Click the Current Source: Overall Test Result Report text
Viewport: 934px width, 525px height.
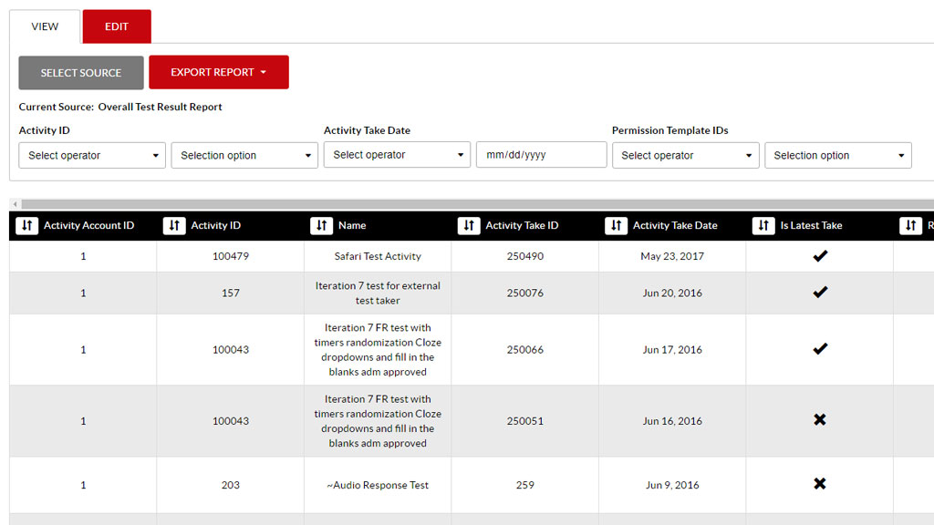[x=120, y=108]
